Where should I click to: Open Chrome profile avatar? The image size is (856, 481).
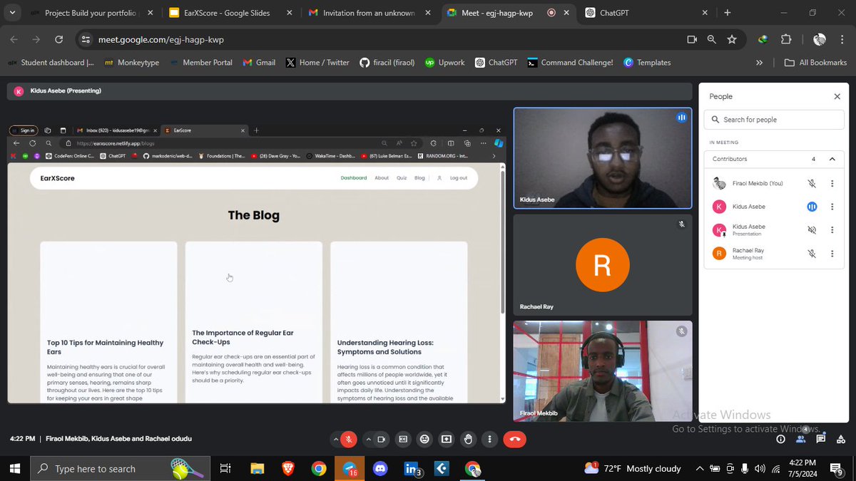point(820,40)
